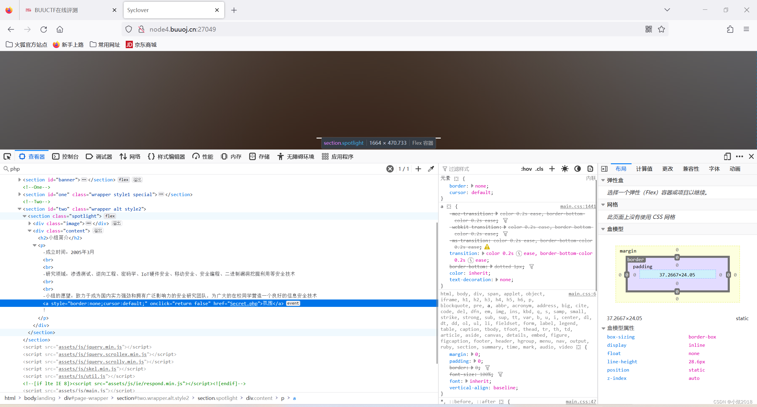Open the Accessibility (无障碍环境) panel

296,157
